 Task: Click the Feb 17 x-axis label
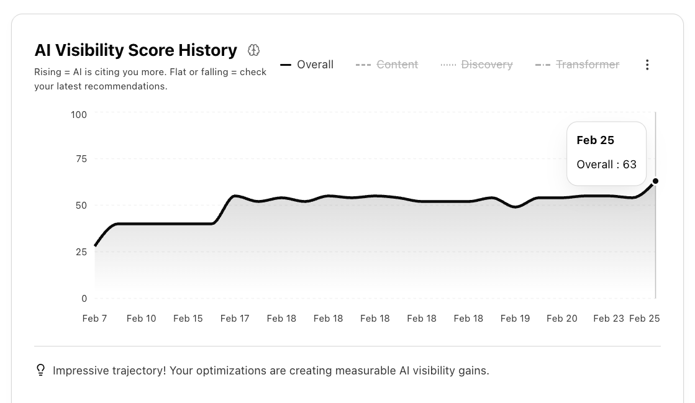click(235, 319)
